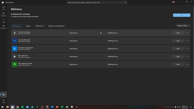
Task: Go to Home in the Store sidebar
Action: (4, 8)
